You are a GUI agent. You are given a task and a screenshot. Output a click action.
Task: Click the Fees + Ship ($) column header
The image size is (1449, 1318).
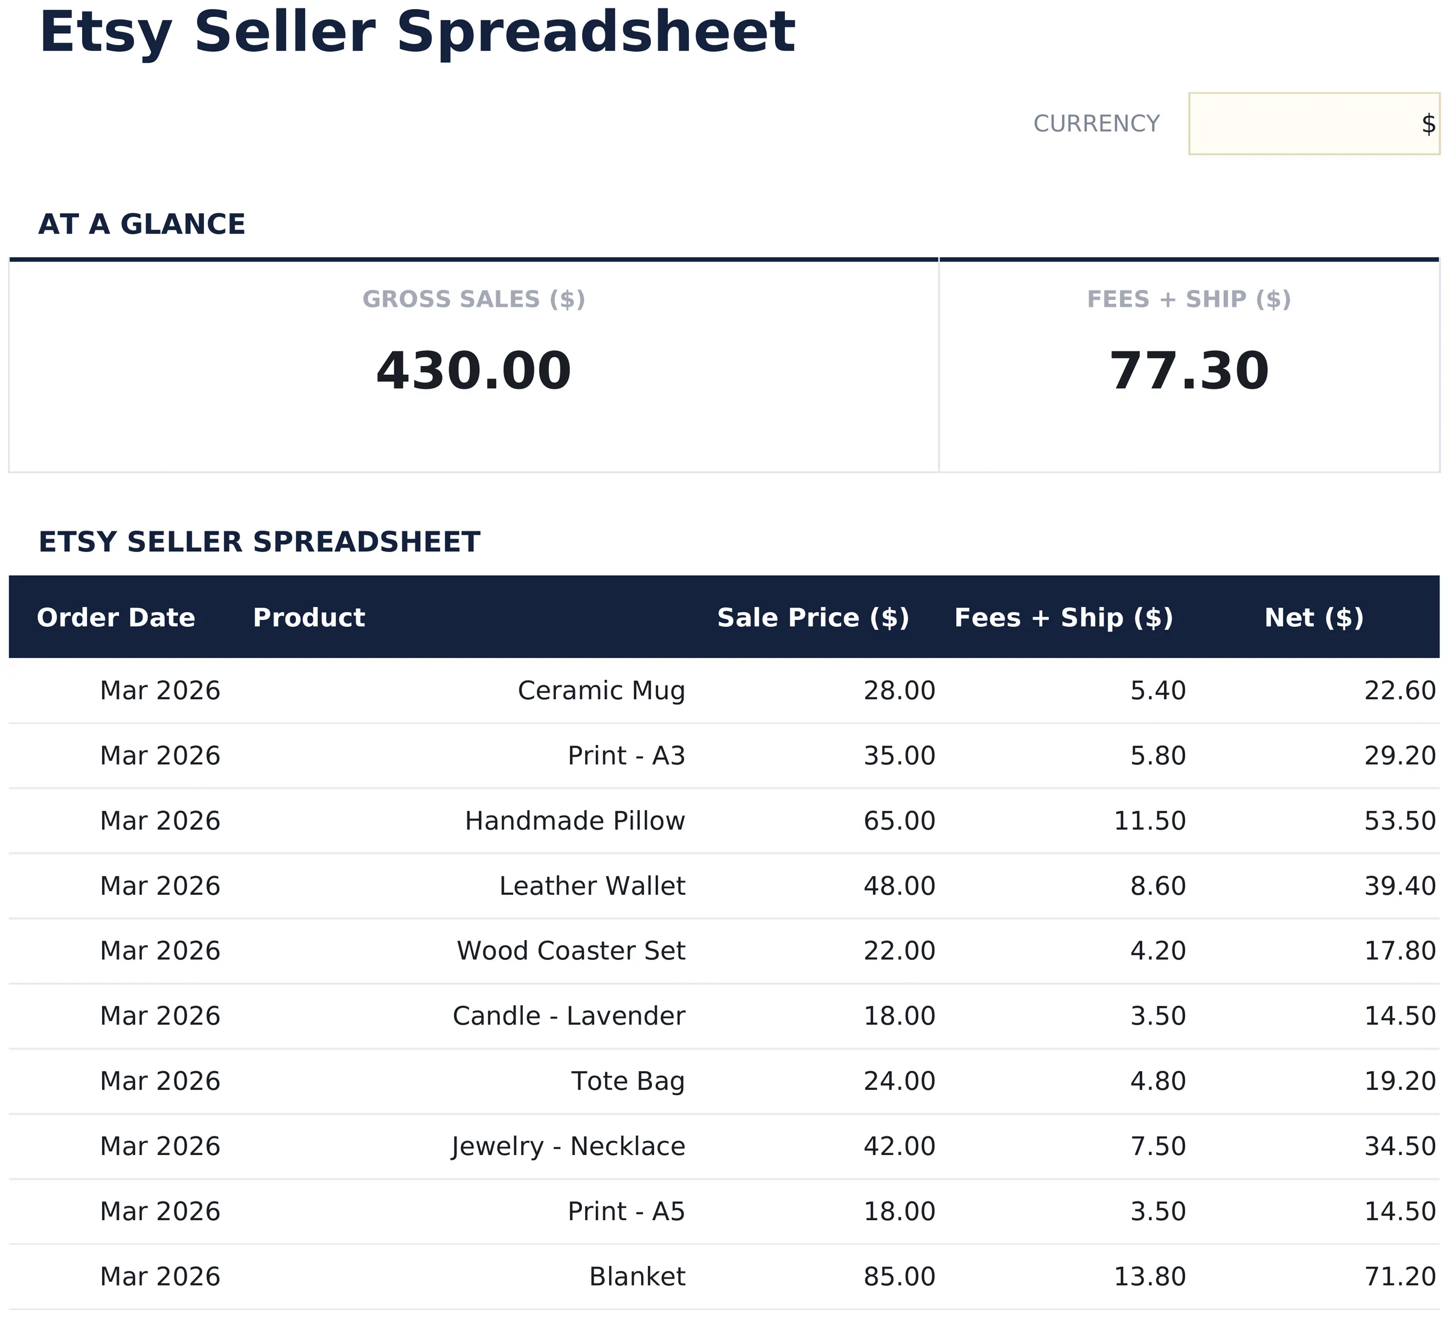tap(1064, 618)
